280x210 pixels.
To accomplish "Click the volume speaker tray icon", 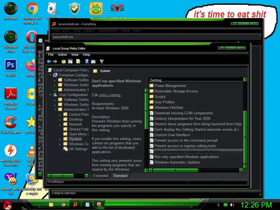I will [x=232, y=205].
